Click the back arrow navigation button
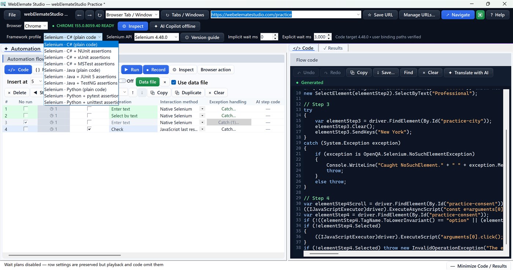 [80, 15]
